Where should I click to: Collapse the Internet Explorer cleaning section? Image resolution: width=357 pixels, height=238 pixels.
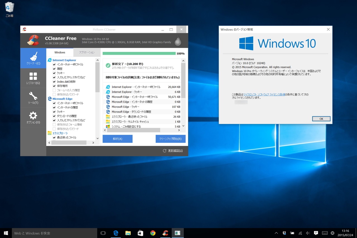[62, 60]
